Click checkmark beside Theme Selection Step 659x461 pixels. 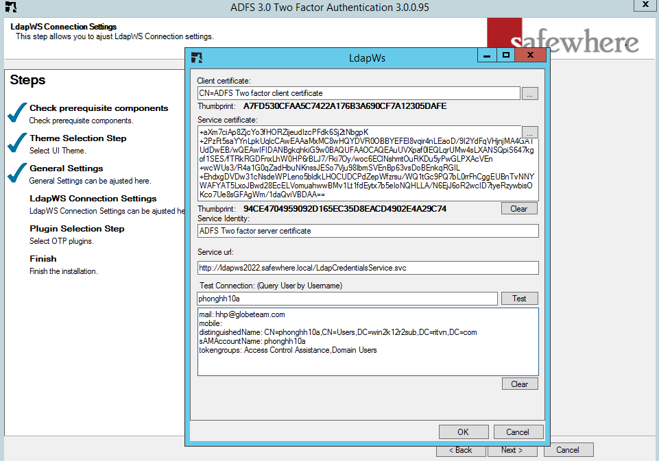point(17,142)
